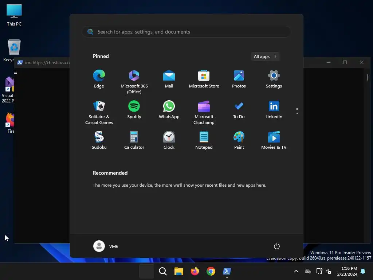Launch Sudoku

coord(99,140)
